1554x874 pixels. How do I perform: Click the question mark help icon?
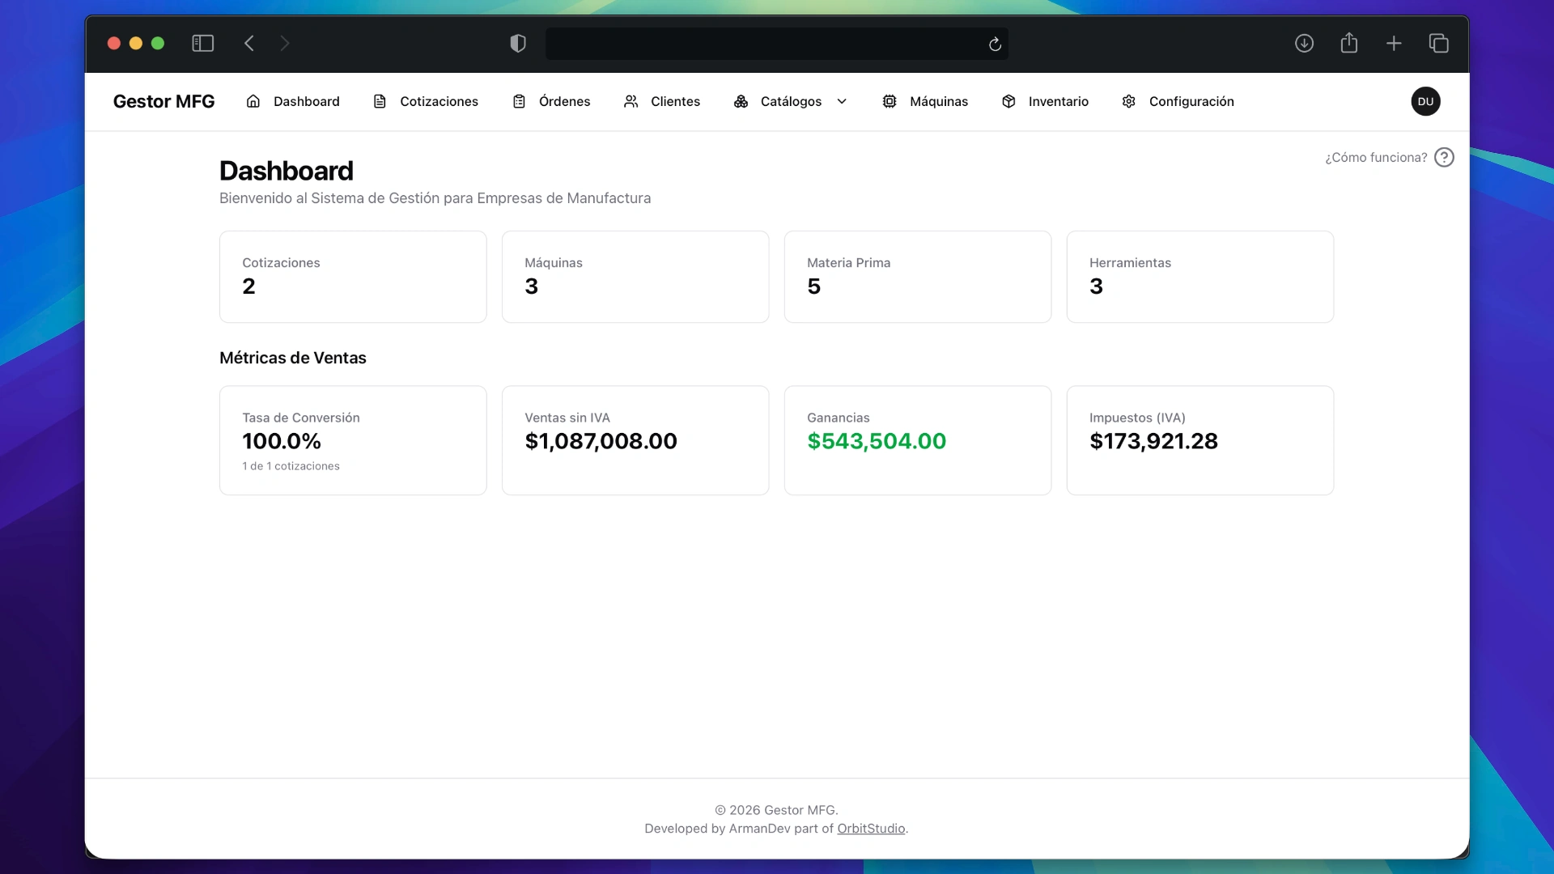click(1444, 157)
